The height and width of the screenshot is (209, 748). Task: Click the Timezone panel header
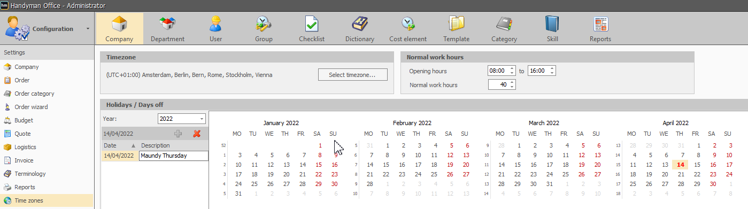pos(247,57)
